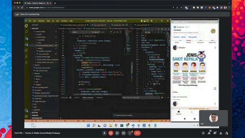Viewport: 245px width, 138px height.
Task: Open the Run and Debug view in activity bar
Action: tap(26, 44)
